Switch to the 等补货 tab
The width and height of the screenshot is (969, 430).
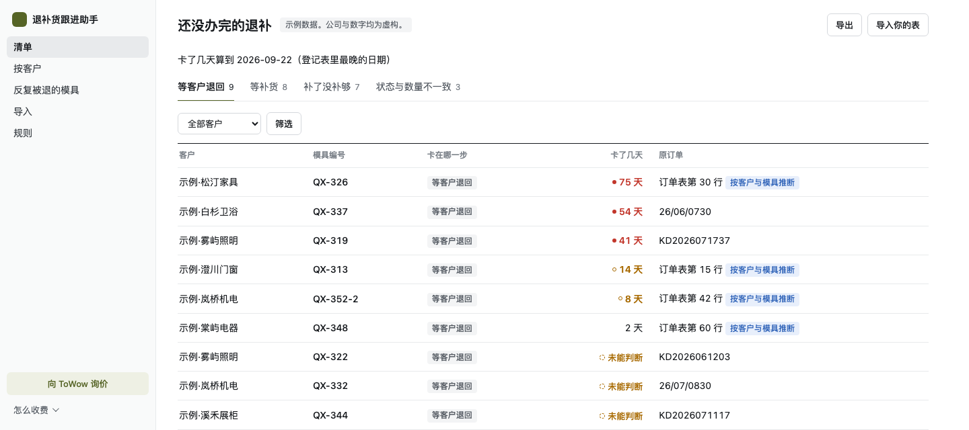(x=268, y=87)
